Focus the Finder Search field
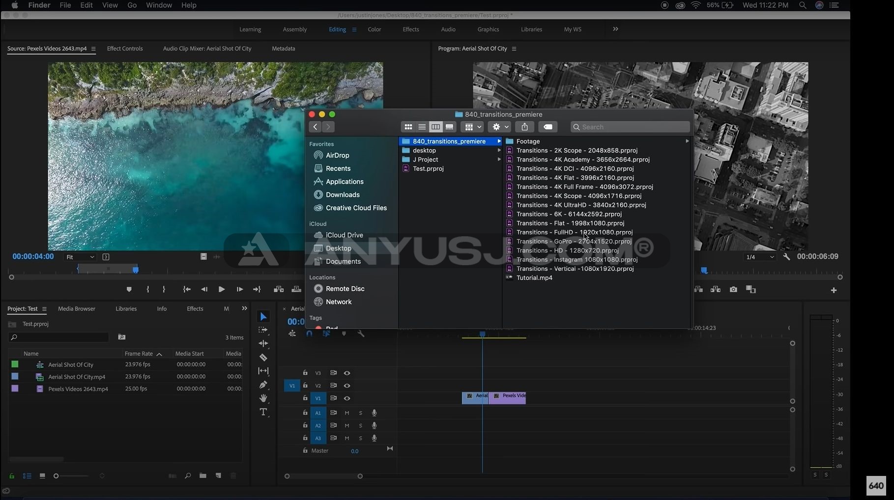The height and width of the screenshot is (500, 894). coord(630,127)
